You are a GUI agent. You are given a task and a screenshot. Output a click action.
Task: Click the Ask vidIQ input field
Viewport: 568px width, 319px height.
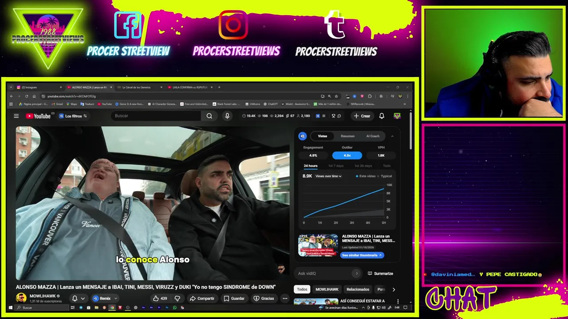pyautogui.click(x=325, y=273)
